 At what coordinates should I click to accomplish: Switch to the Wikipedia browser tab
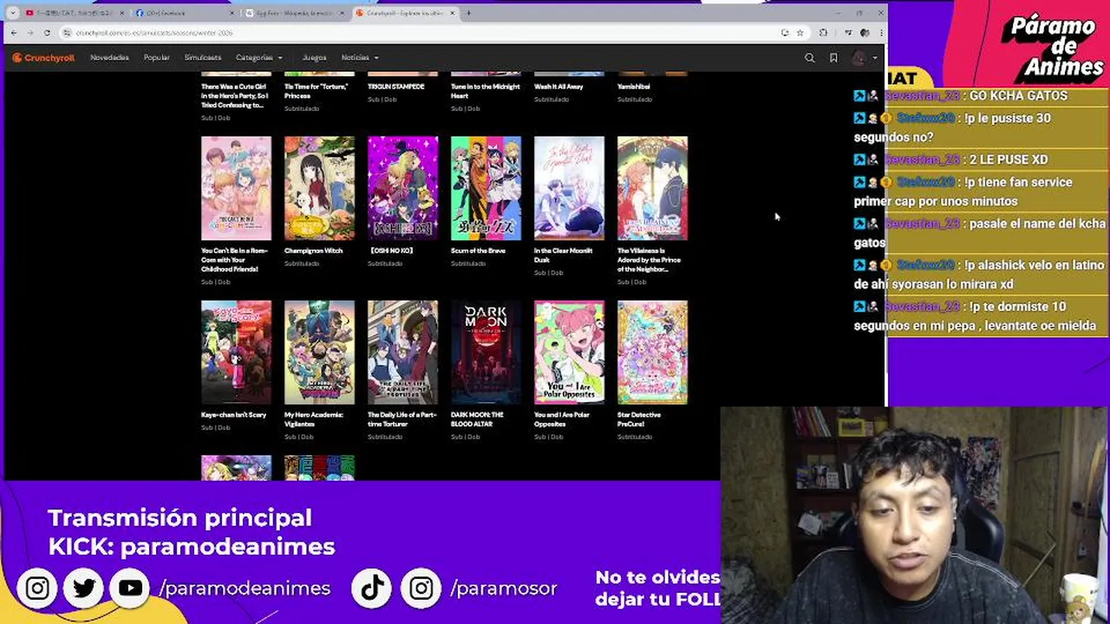(293, 13)
